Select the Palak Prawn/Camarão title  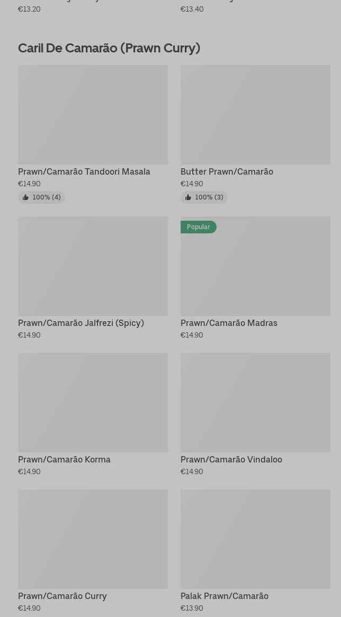pyautogui.click(x=225, y=596)
